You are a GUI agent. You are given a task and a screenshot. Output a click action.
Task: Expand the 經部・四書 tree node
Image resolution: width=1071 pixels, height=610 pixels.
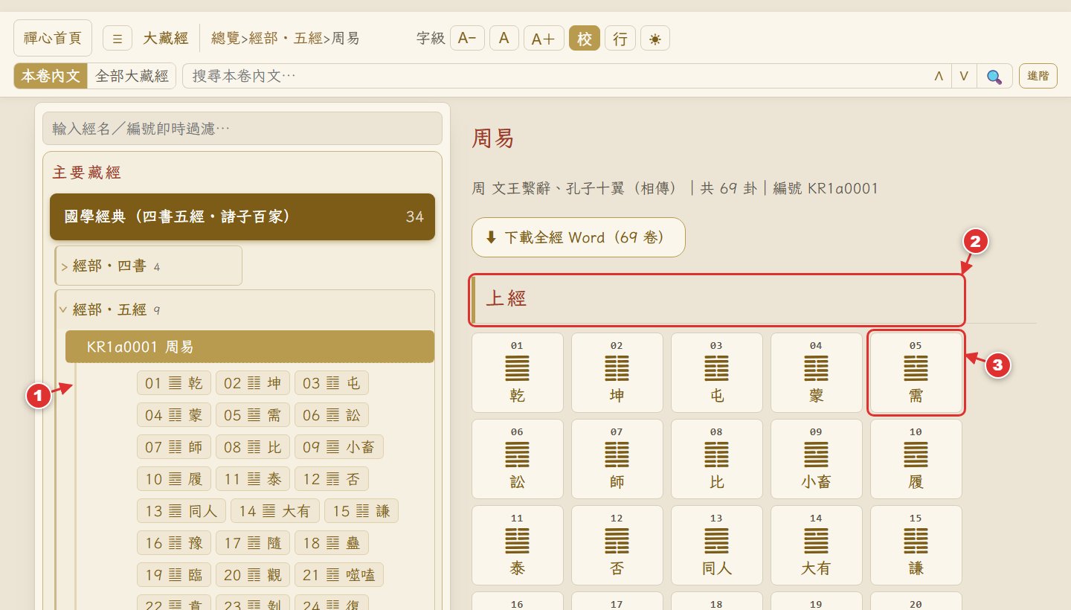[148, 266]
